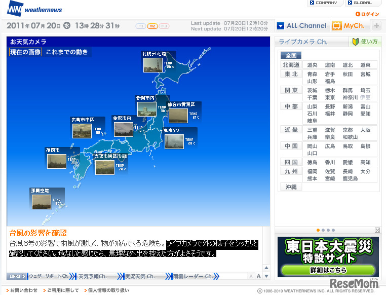Expand the ALL Channel dropdown
386x295 pixels.
point(302,26)
